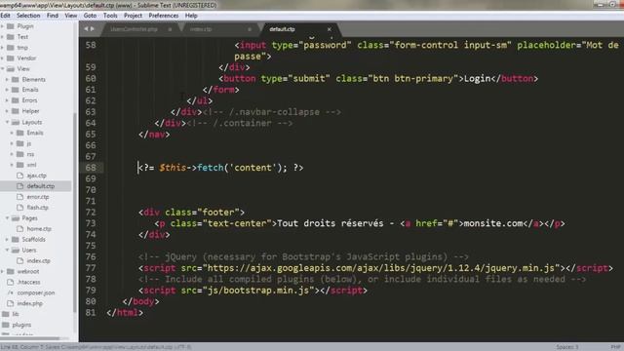This screenshot has width=624, height=351.
Task: Open the Edit menu
Action: click(5, 16)
